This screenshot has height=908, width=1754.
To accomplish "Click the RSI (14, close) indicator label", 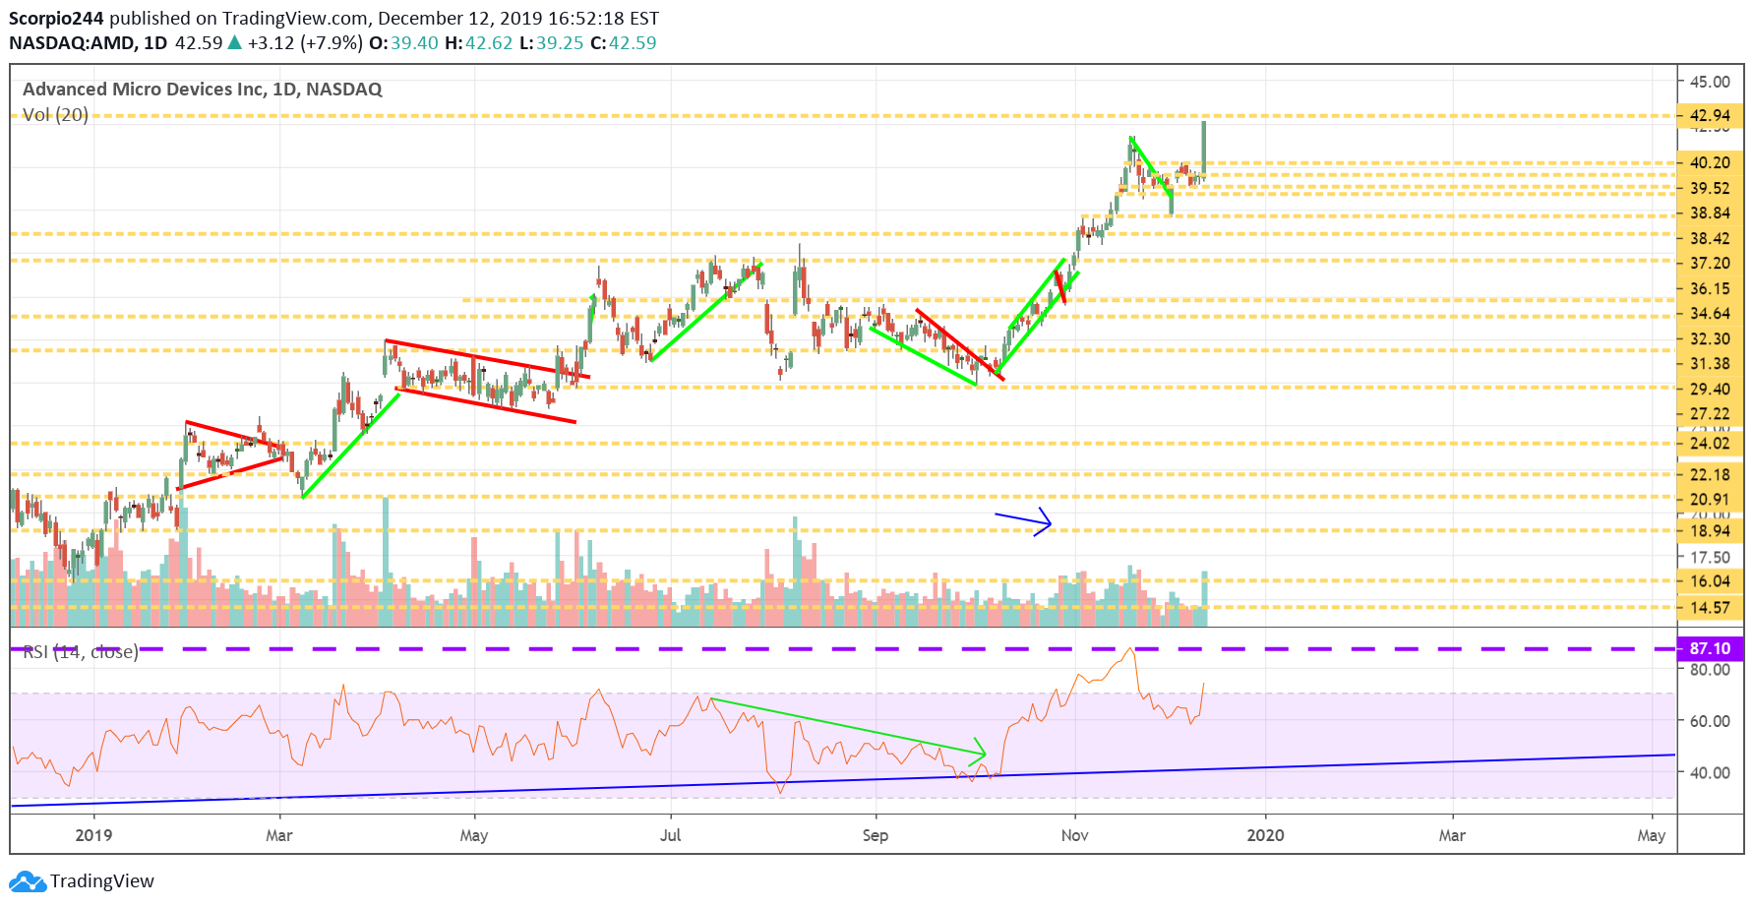I will click(x=80, y=652).
